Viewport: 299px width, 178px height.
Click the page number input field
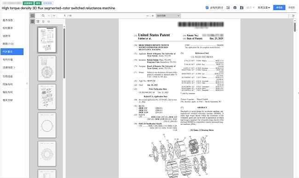tap(62, 16)
